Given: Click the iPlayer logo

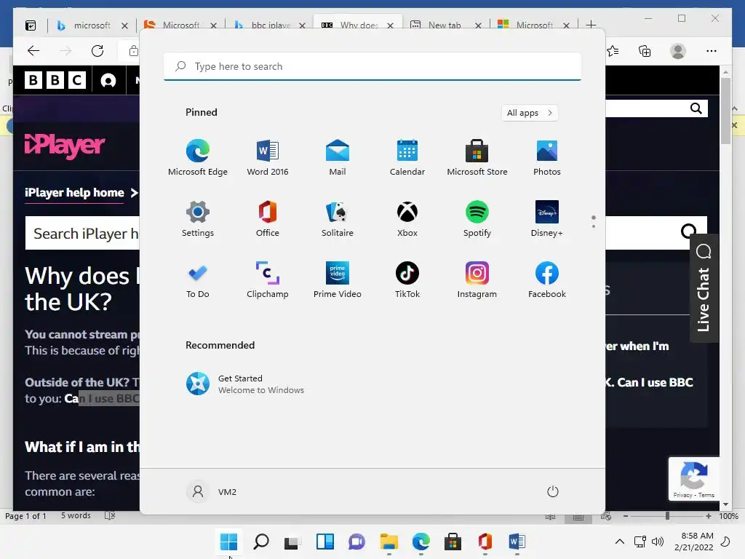Looking at the screenshot, I should click(x=65, y=146).
